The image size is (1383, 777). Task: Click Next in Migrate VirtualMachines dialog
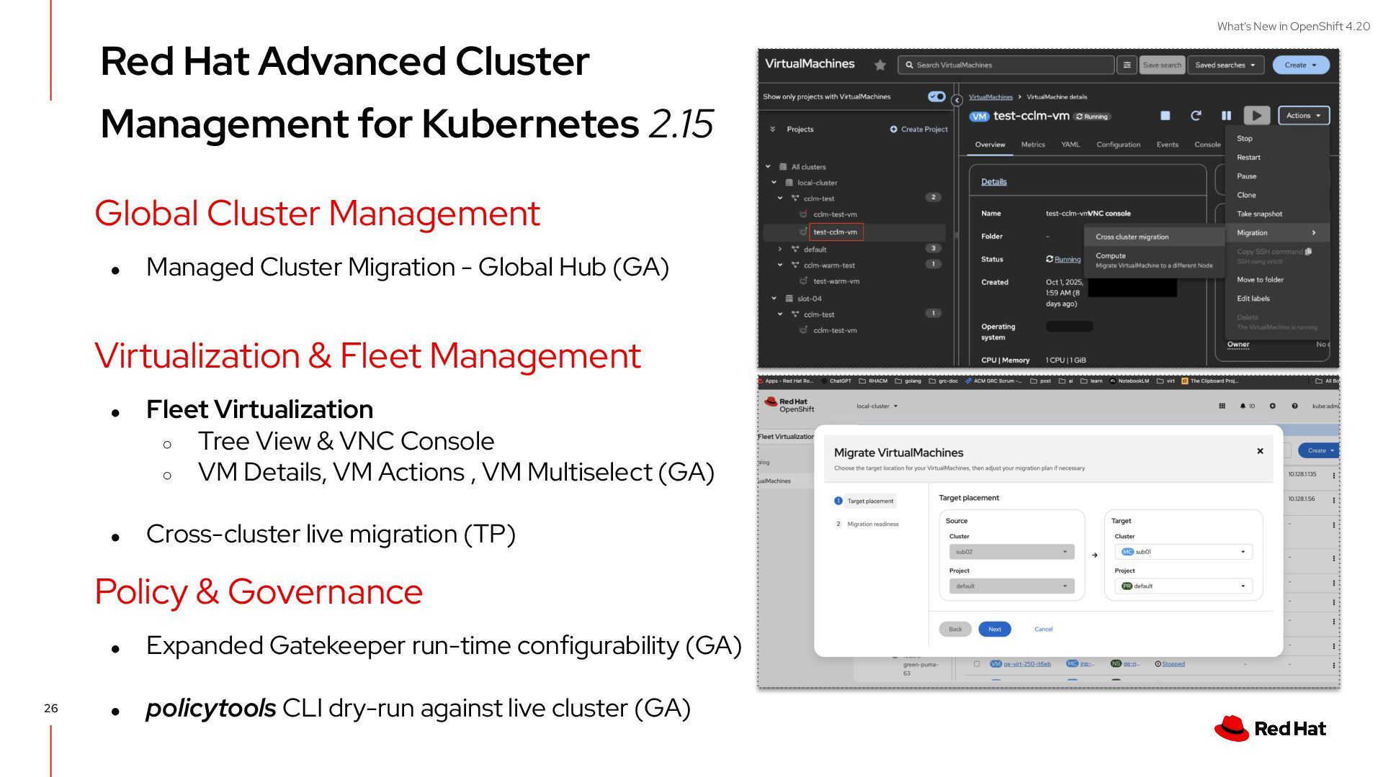pos(994,630)
